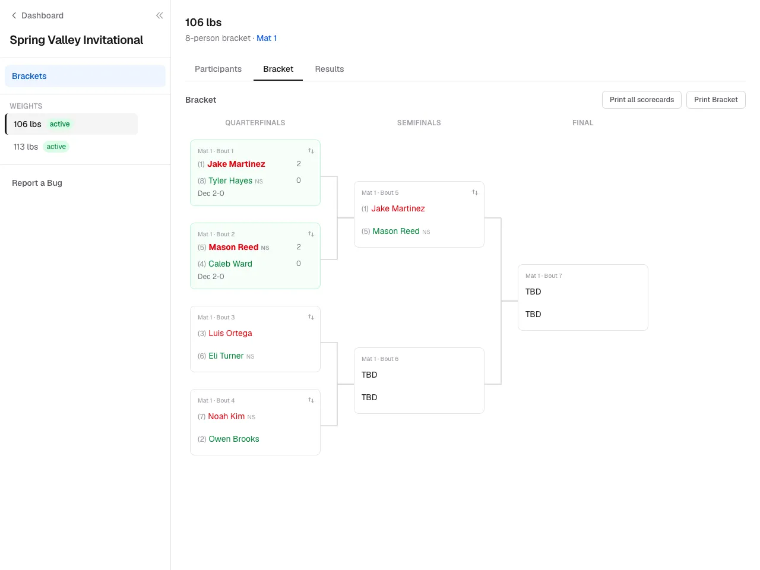Click the active badge next to 106 lbs
The image size is (760, 570).
coord(59,124)
